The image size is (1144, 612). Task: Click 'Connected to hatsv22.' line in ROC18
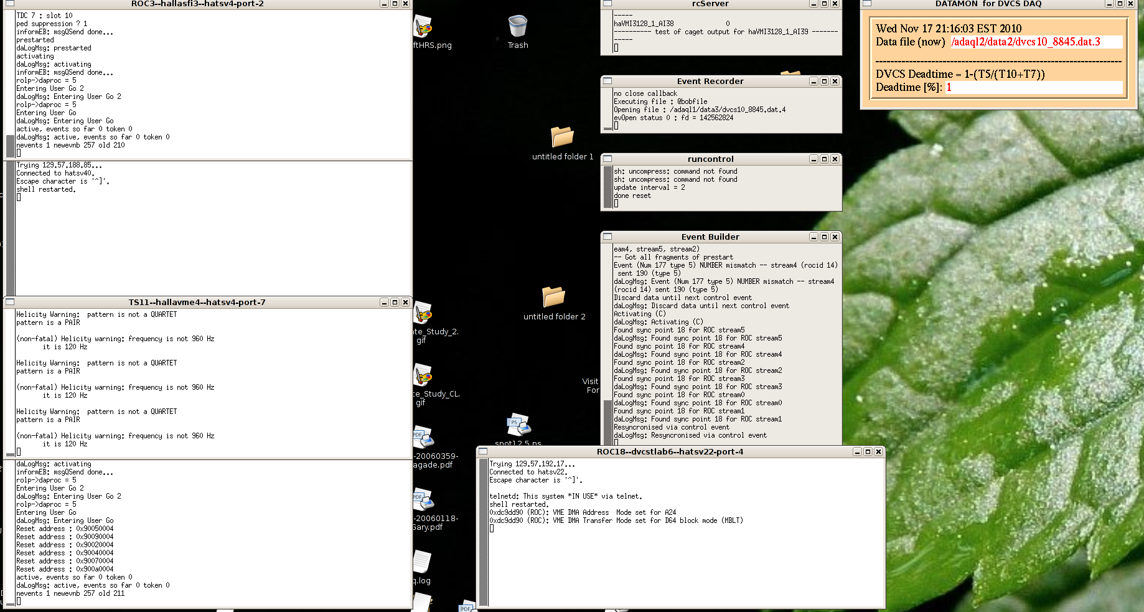coord(528,472)
